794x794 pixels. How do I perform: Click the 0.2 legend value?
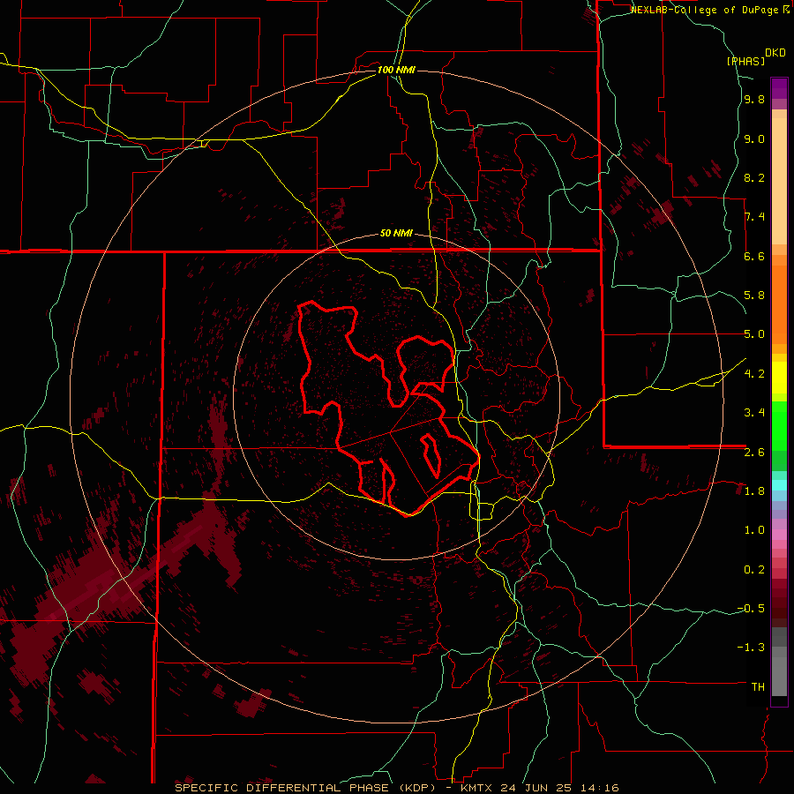(754, 569)
